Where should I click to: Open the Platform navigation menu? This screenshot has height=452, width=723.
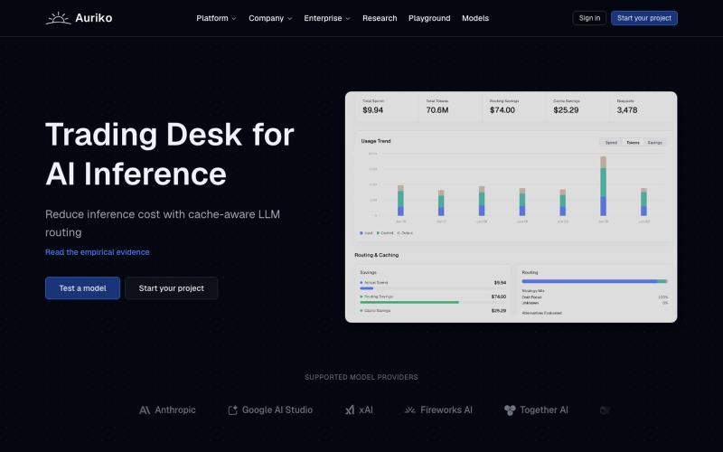(x=216, y=18)
